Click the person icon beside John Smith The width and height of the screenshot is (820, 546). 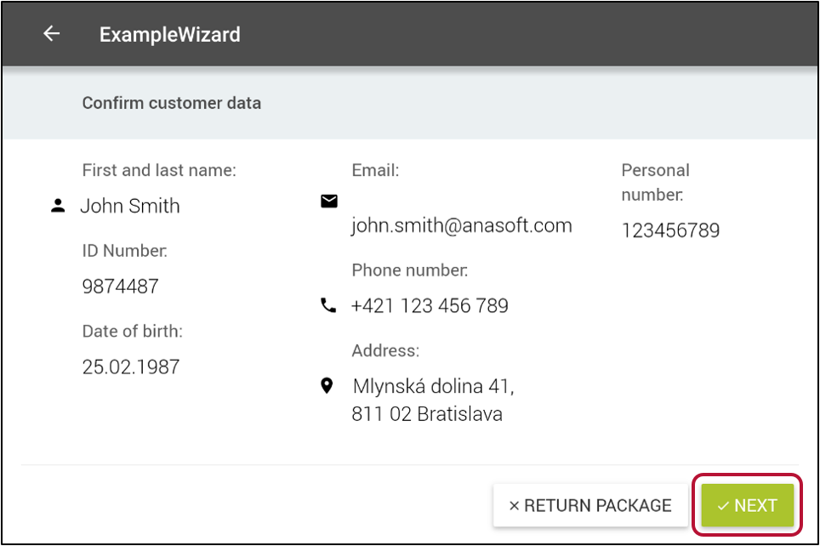[x=58, y=206]
